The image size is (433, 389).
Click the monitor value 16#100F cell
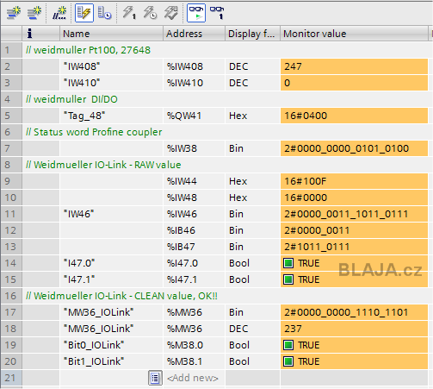[354, 181]
